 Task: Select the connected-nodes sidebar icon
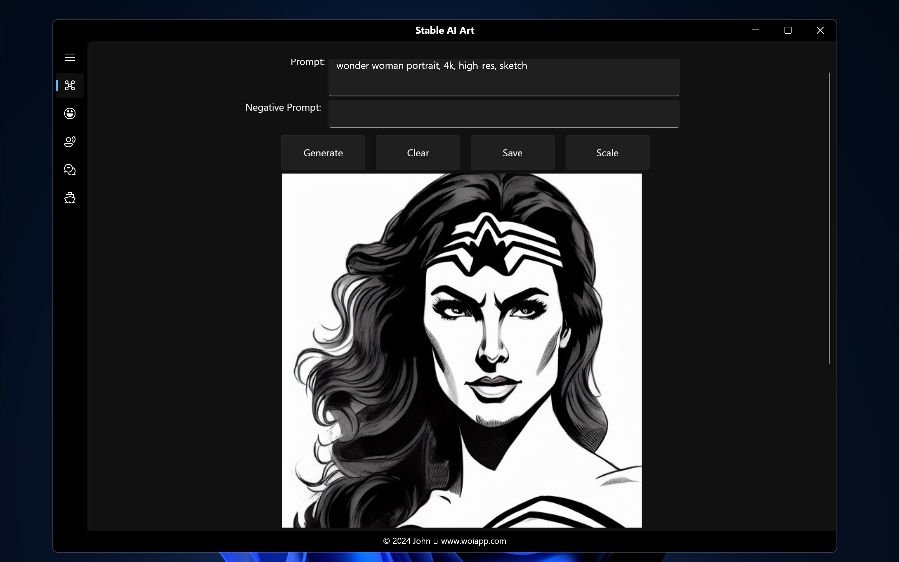pyautogui.click(x=70, y=85)
